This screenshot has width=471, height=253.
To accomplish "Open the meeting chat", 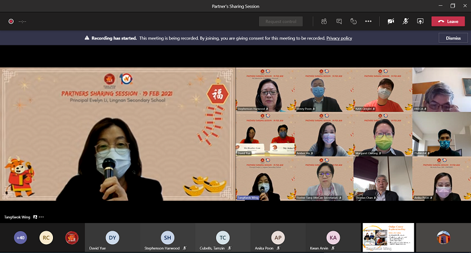I will [339, 21].
